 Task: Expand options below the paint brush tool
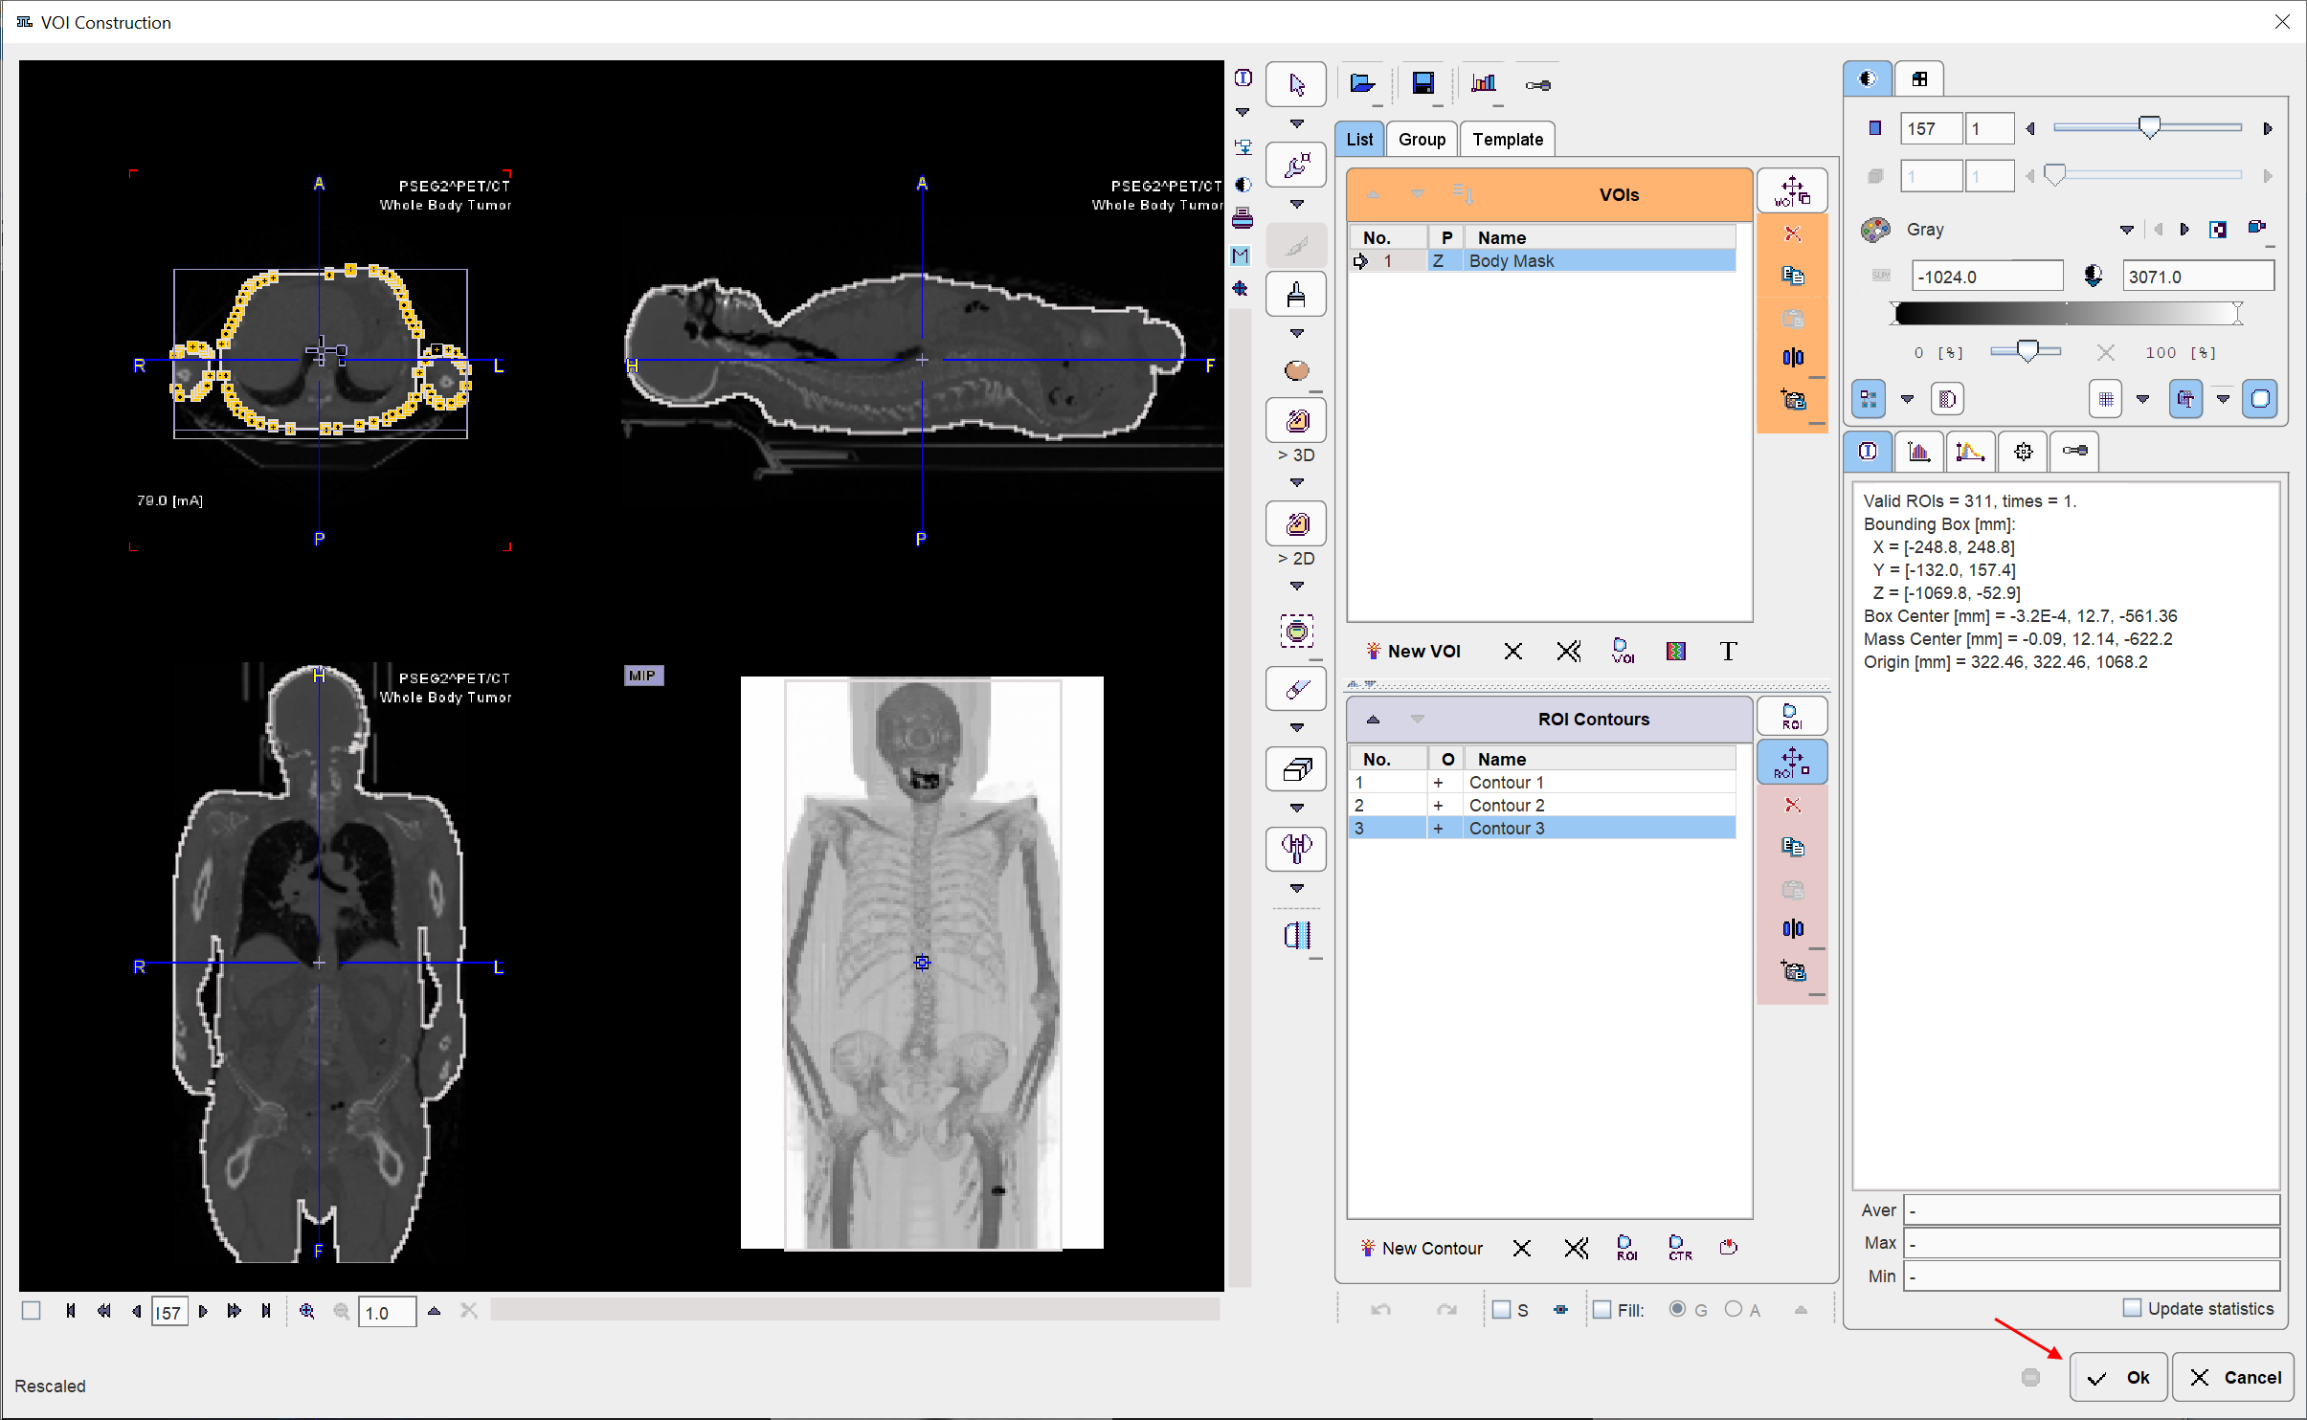coord(1296,334)
